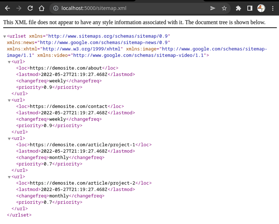Reload the sitemap.xml page

click(30, 8)
